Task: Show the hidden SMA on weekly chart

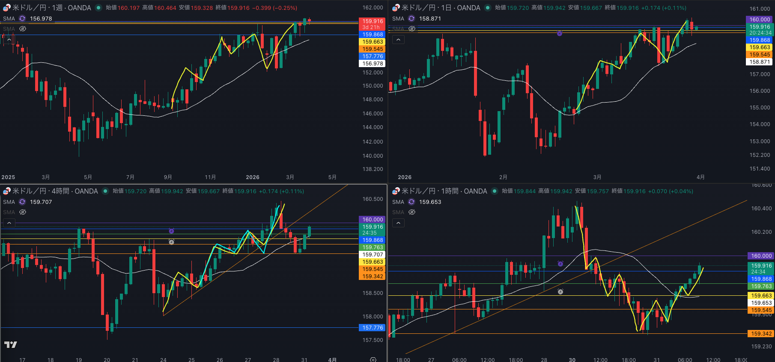Action: (x=23, y=29)
